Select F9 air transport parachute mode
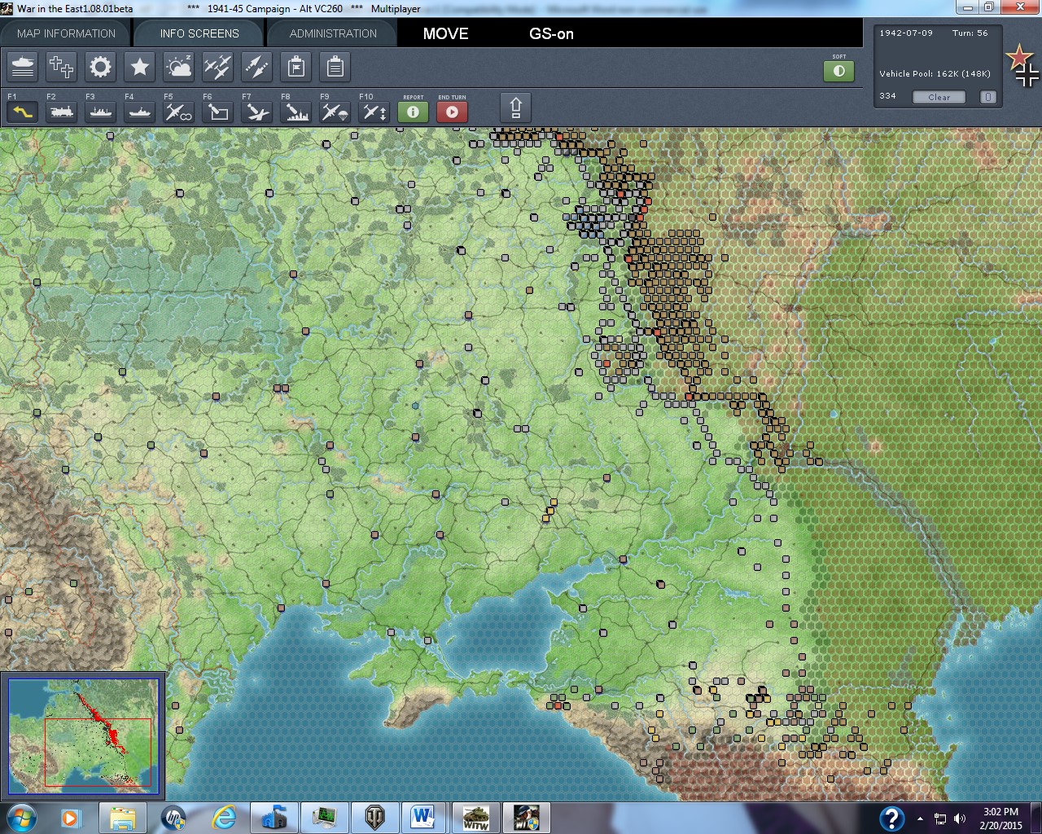This screenshot has width=1042, height=834. point(335,112)
